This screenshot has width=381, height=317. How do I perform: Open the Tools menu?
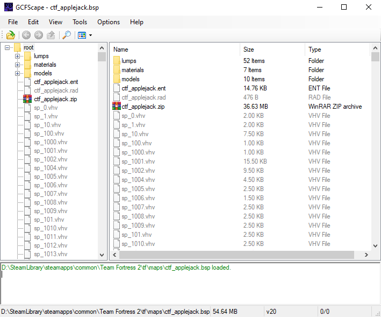coord(80,22)
